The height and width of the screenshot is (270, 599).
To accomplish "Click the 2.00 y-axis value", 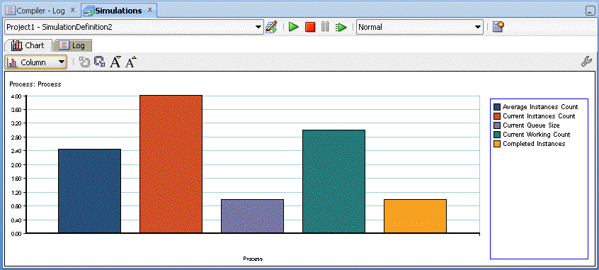I will 16,165.
